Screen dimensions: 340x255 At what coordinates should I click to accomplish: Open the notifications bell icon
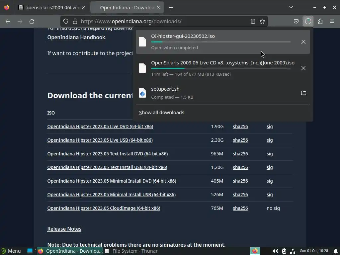pyautogui.click(x=336, y=251)
